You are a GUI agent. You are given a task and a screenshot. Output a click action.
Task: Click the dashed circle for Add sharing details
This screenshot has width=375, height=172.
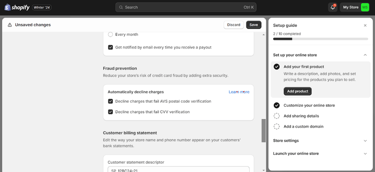tap(277, 116)
